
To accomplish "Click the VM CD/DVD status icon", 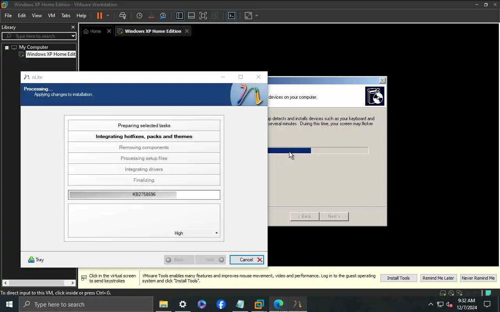I will click(451, 293).
